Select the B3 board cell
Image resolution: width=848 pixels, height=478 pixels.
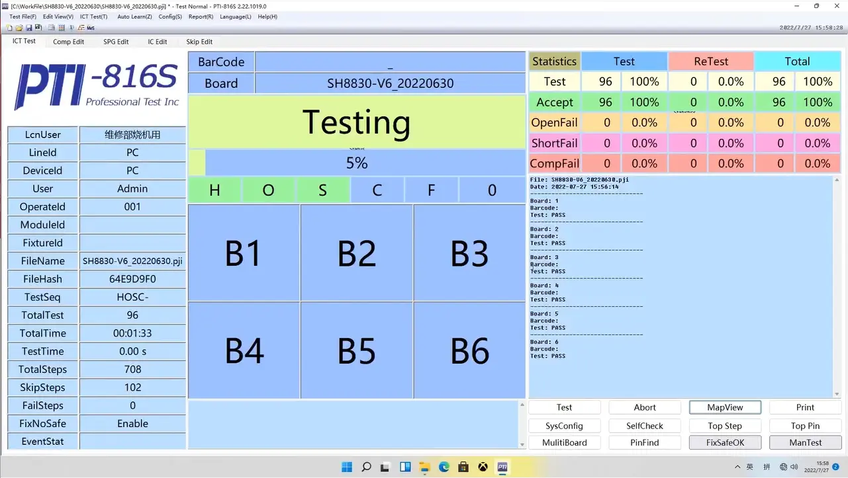[469, 253]
